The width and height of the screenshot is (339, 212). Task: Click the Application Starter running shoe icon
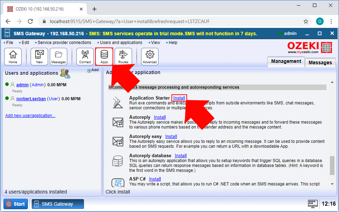(x=118, y=103)
